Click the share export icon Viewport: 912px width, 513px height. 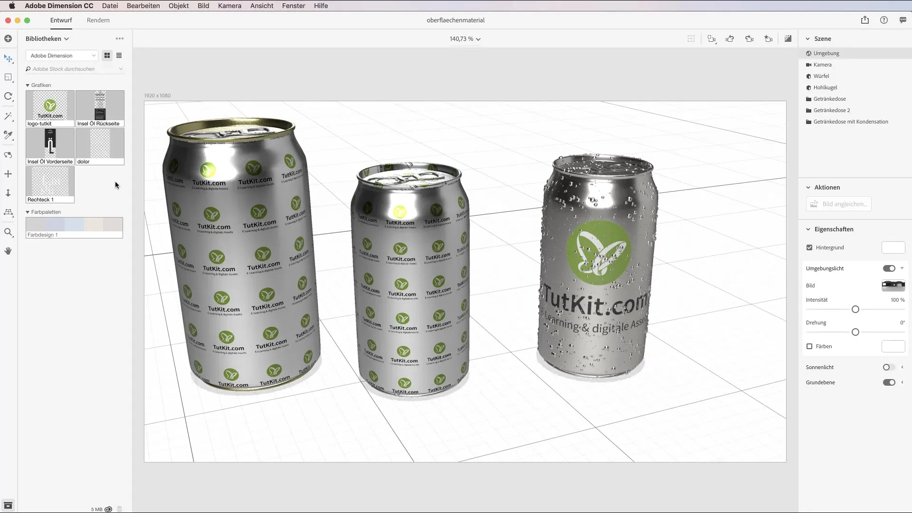pos(865,20)
